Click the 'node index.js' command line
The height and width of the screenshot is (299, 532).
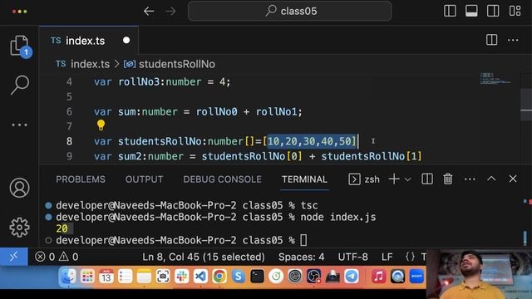click(338, 217)
